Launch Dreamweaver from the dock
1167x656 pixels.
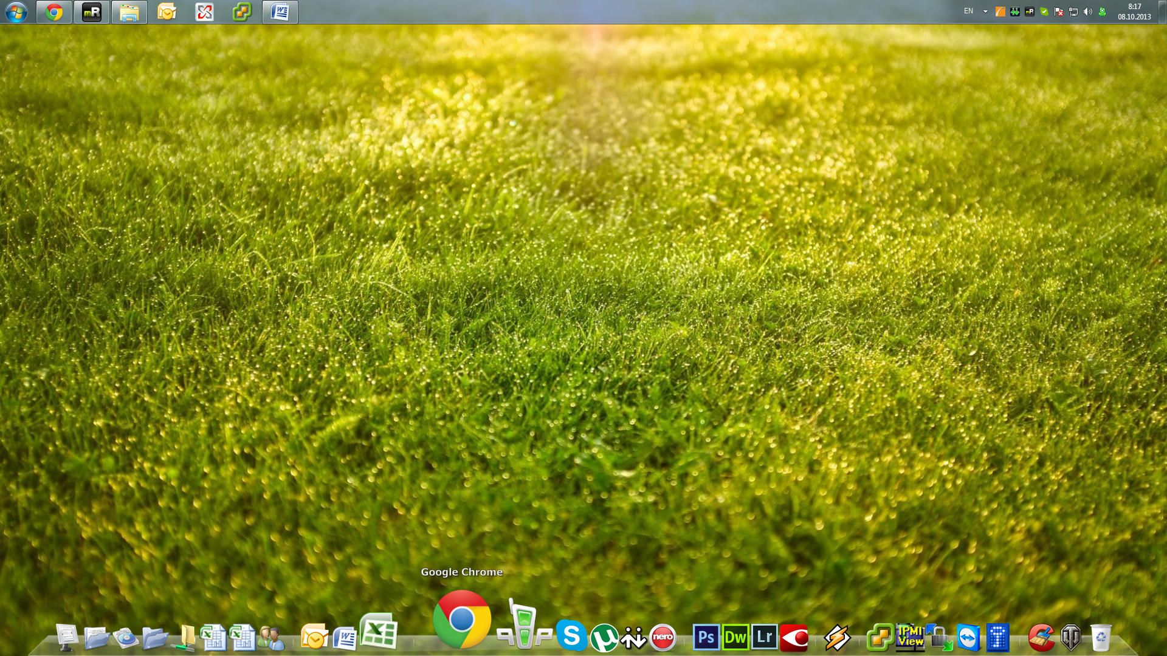point(735,638)
